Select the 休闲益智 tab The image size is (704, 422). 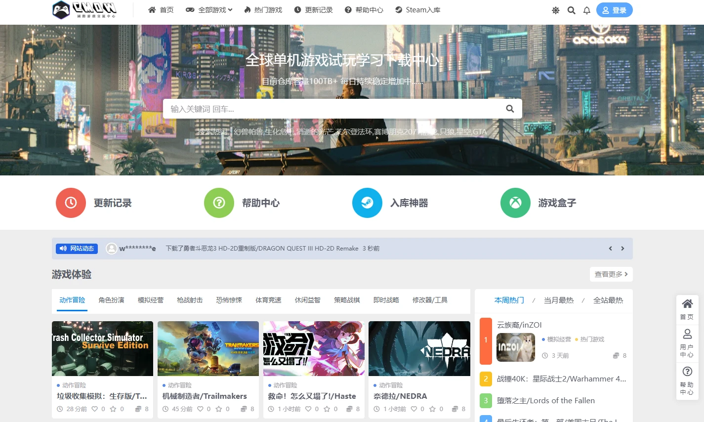[307, 300]
